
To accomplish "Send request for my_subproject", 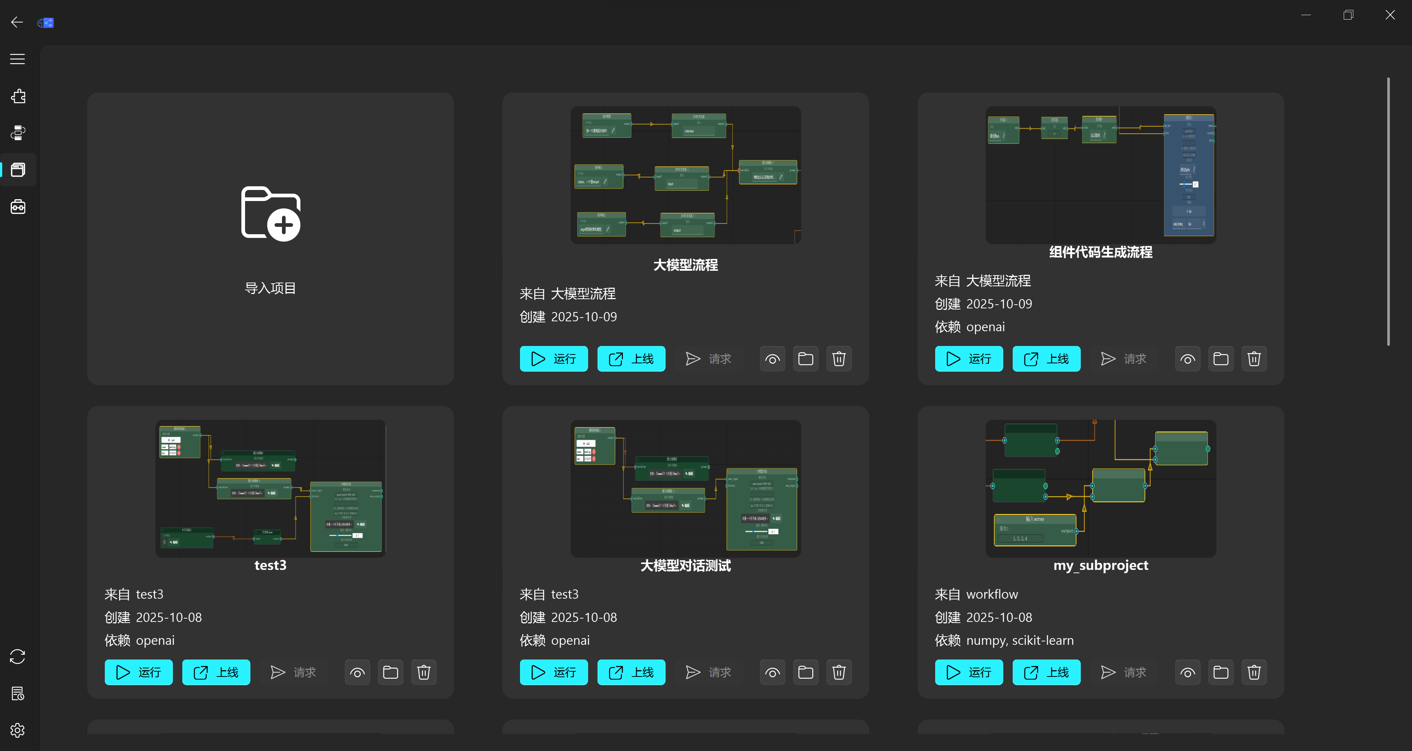I will (1124, 672).
